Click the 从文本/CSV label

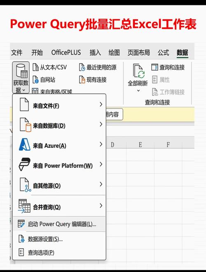53,67
